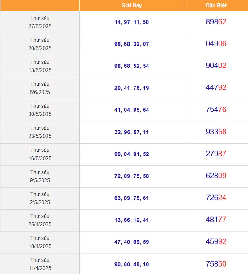
Task: Select the date cell 20/6/2025
Action: coord(40,44)
